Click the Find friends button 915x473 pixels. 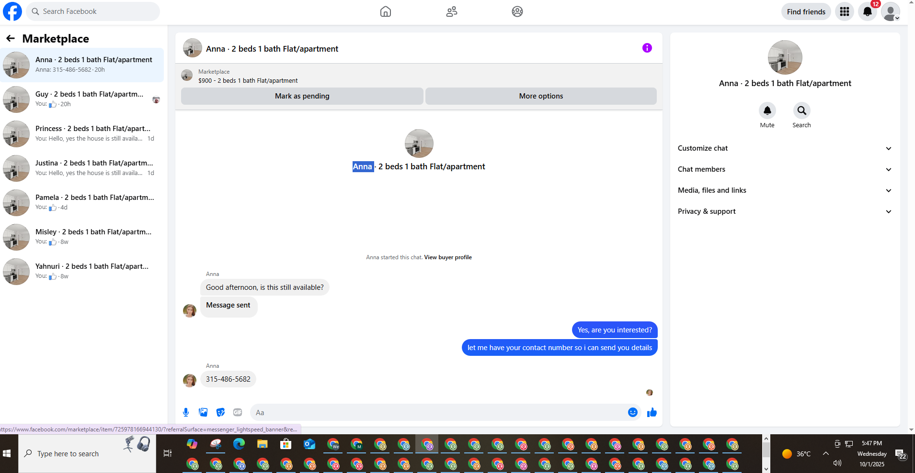coord(806,11)
